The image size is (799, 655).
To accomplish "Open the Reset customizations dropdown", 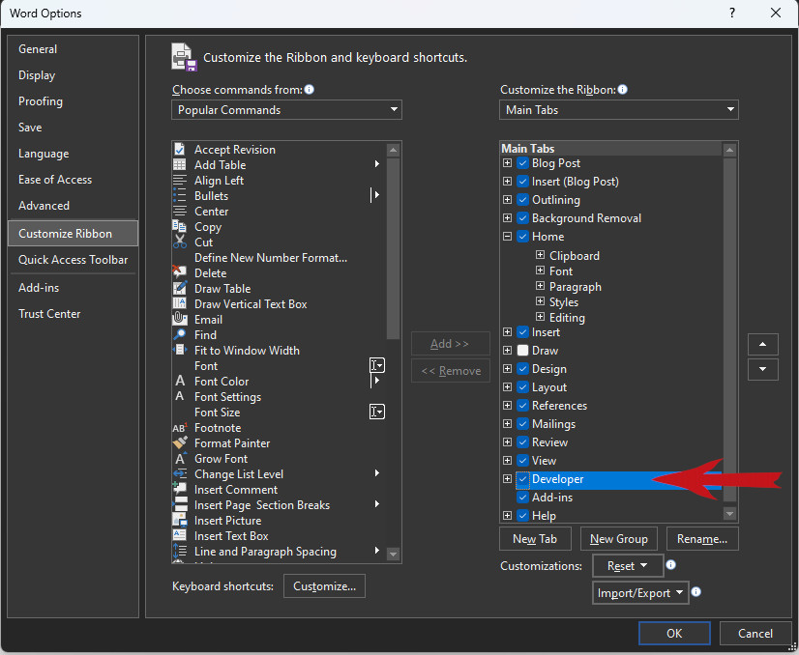I will pos(628,566).
